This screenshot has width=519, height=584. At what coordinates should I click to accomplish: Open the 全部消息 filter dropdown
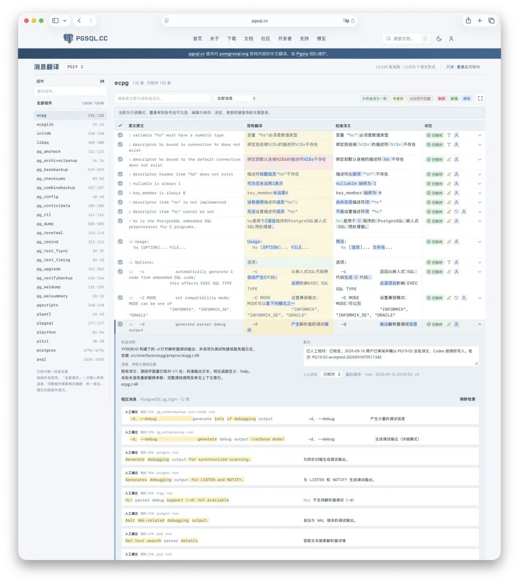(x=237, y=98)
